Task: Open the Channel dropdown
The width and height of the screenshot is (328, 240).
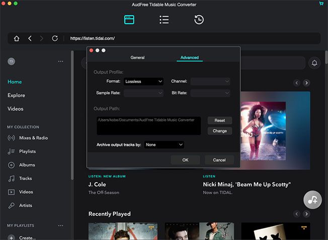Action: [210, 81]
